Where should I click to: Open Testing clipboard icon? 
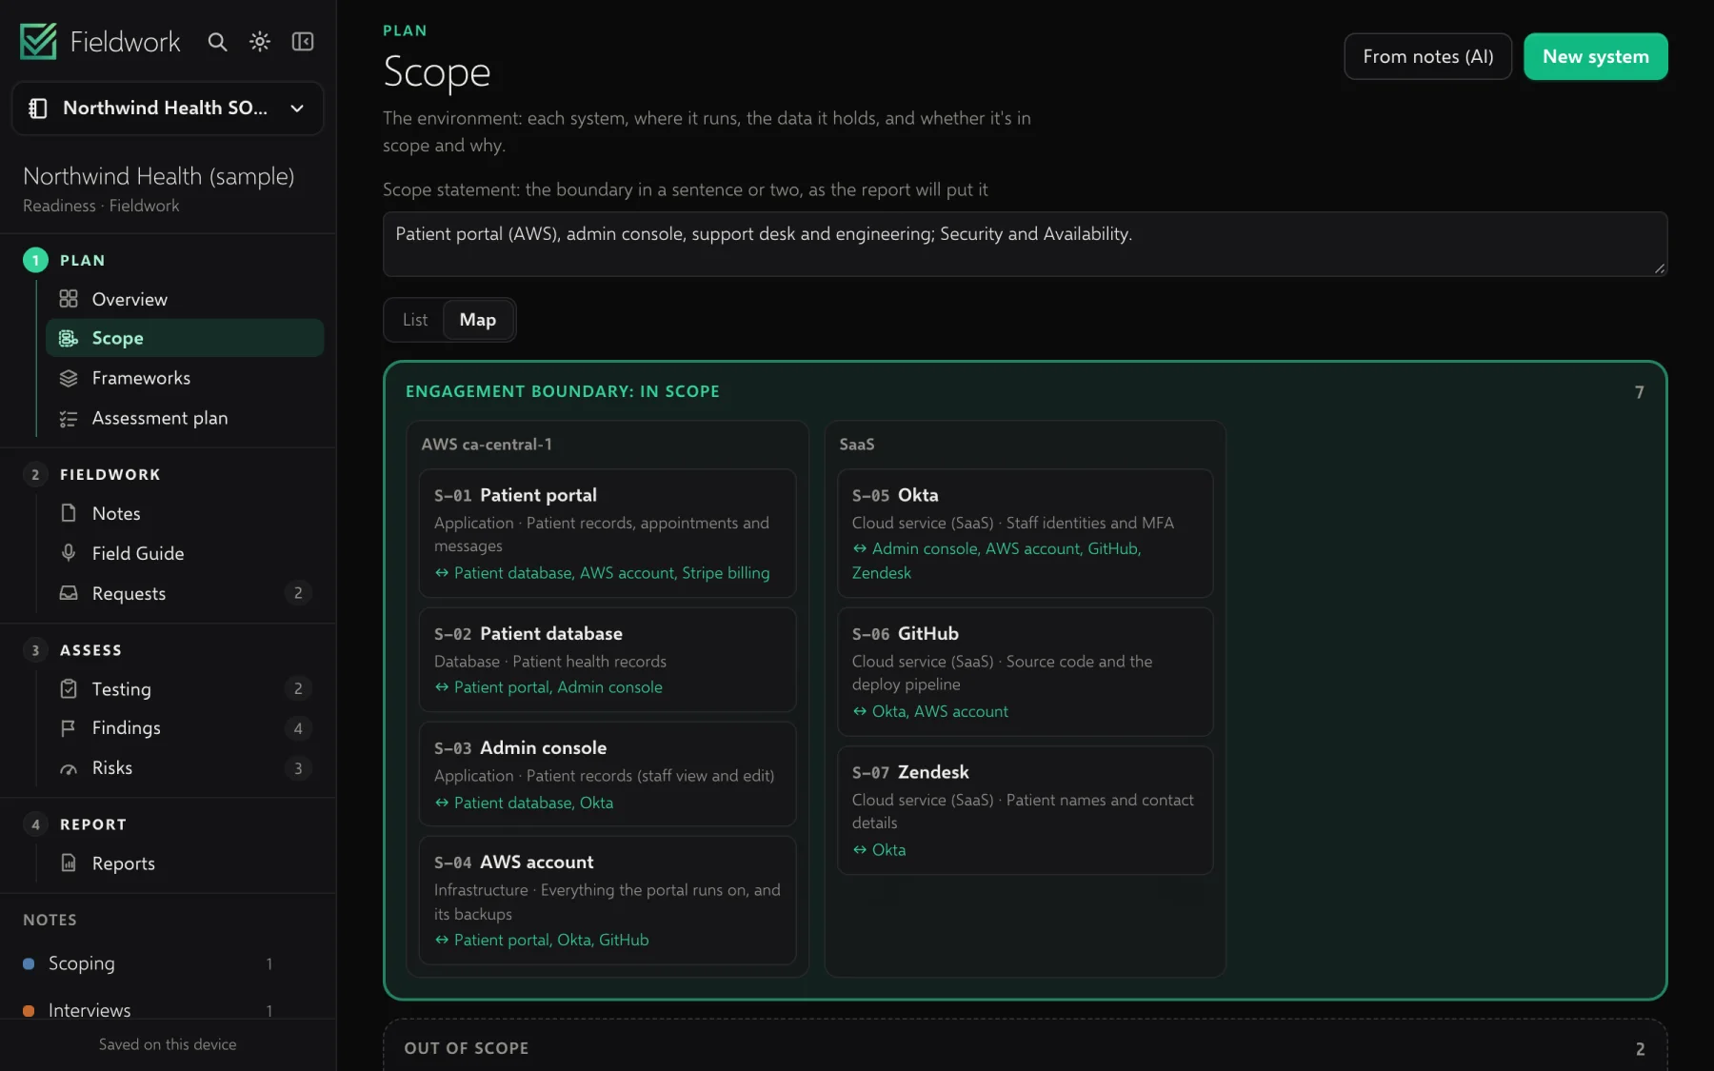(x=69, y=688)
